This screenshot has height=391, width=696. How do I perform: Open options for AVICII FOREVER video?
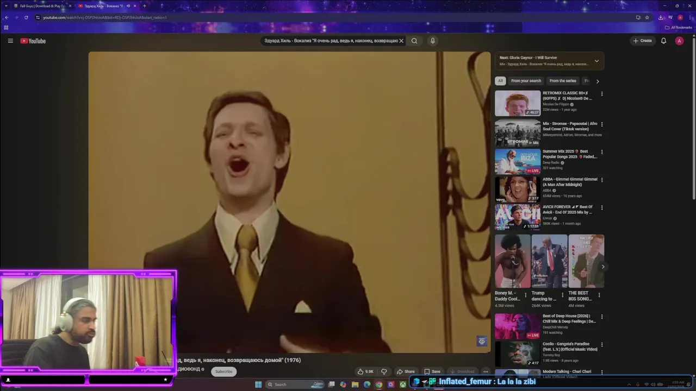[x=601, y=207]
